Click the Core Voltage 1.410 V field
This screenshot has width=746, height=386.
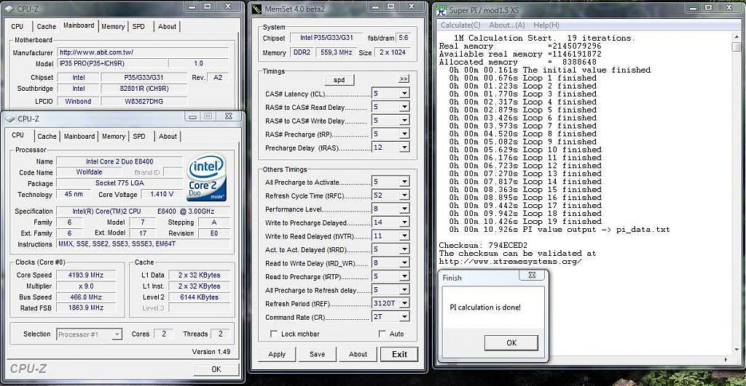(x=162, y=194)
